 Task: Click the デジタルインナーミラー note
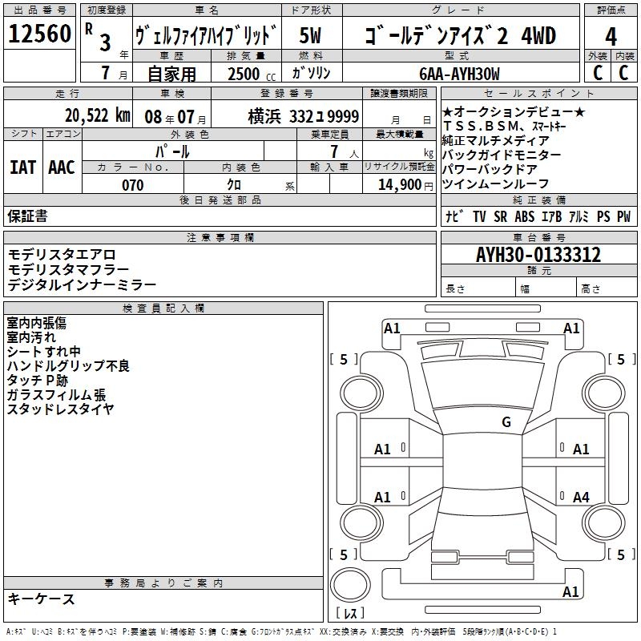click(x=82, y=284)
